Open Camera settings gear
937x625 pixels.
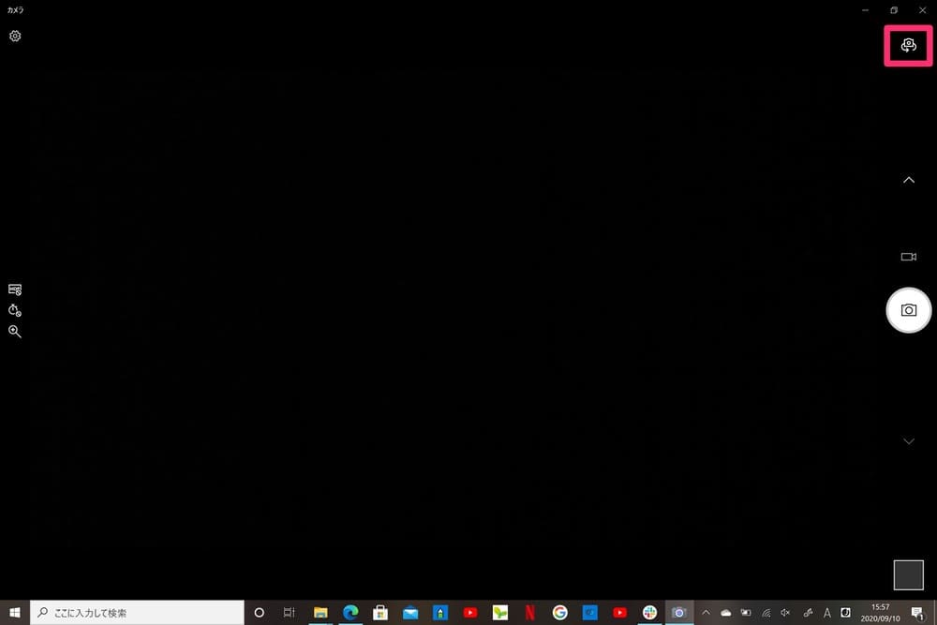15,37
